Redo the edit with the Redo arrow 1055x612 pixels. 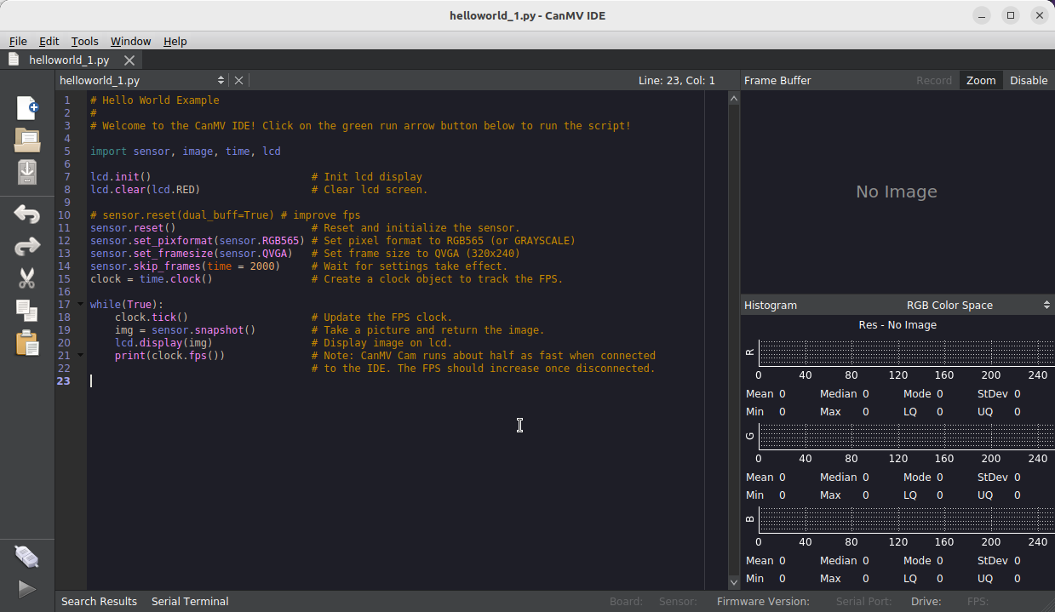pos(27,246)
